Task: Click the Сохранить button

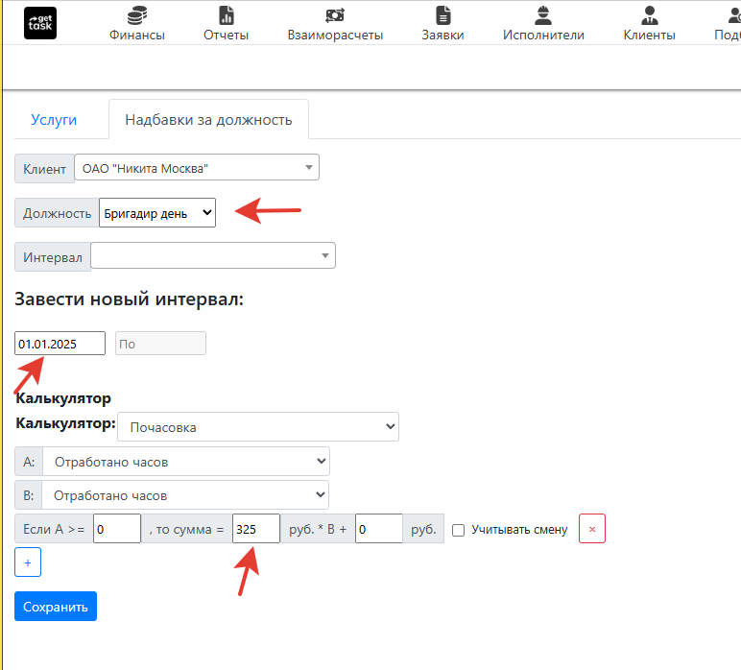Action: (56, 607)
